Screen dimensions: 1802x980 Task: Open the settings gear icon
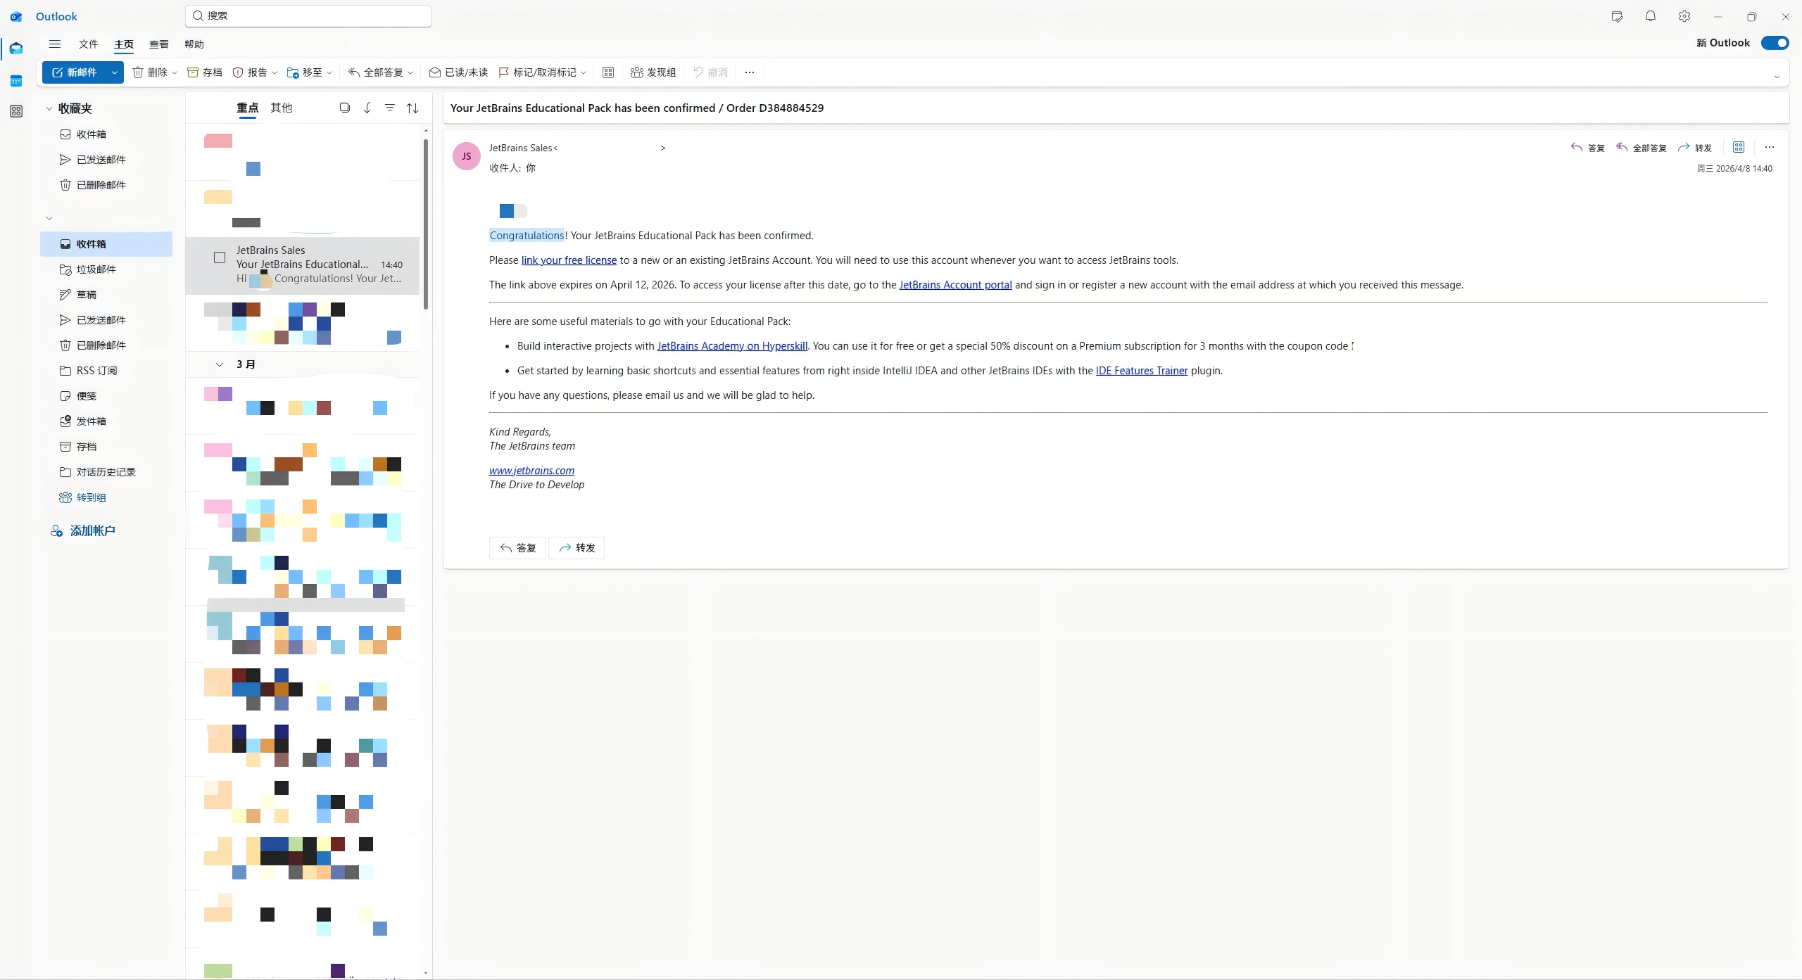coord(1684,16)
